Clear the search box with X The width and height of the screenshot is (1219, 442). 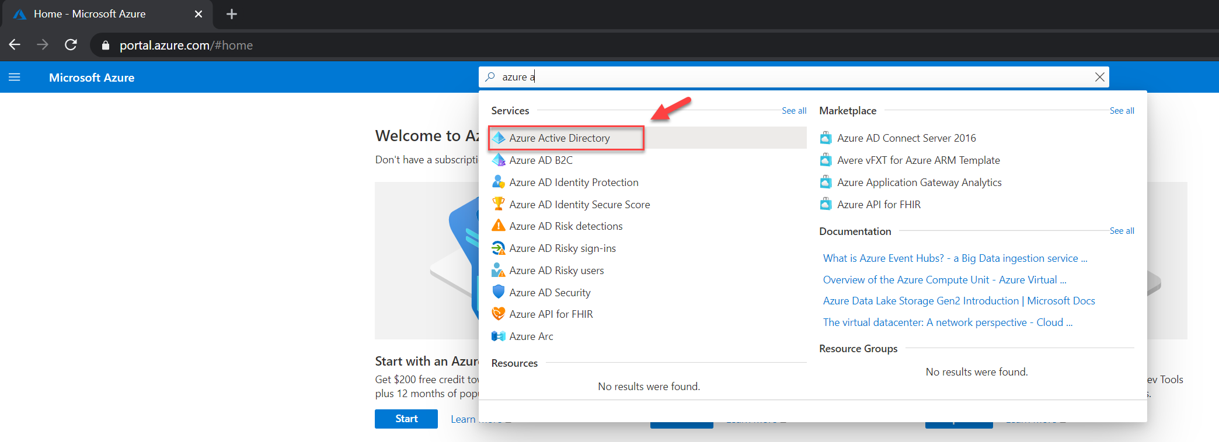1099,77
